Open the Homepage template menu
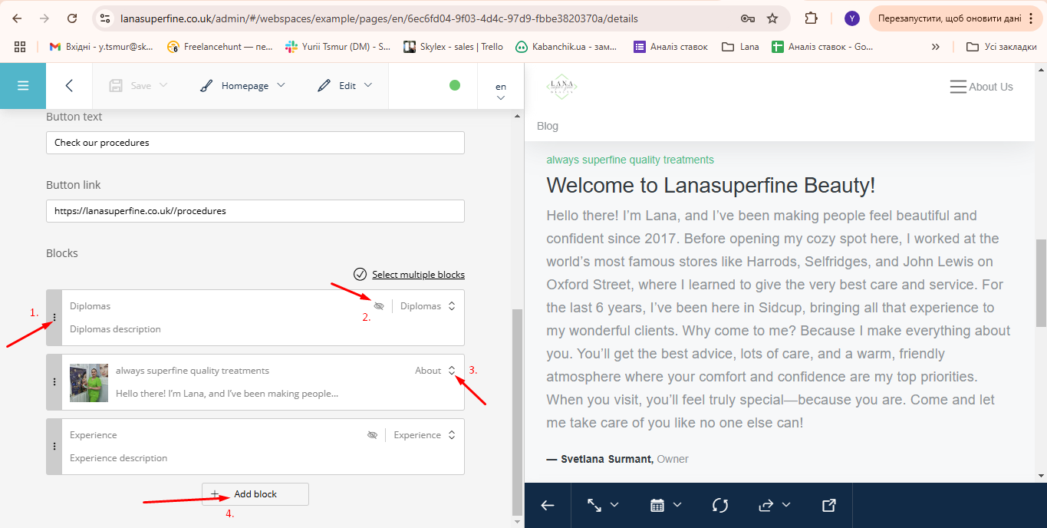The height and width of the screenshot is (528, 1047). pos(242,86)
